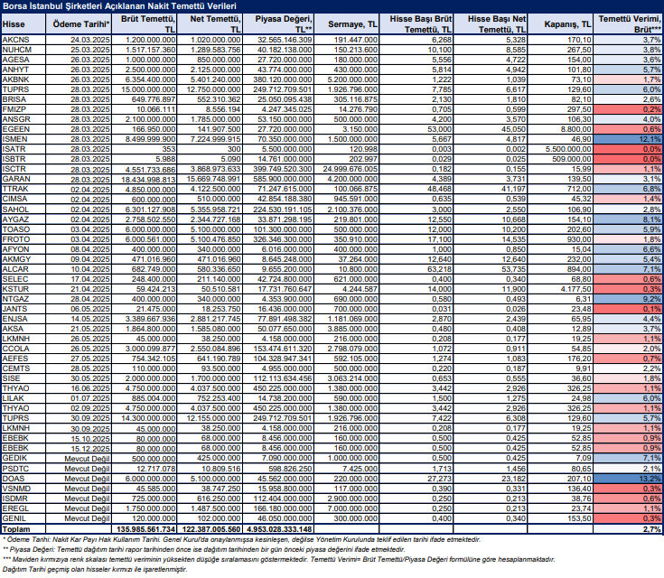
Task: Select SISE payment date 30.05.2025
Action: 79,378
